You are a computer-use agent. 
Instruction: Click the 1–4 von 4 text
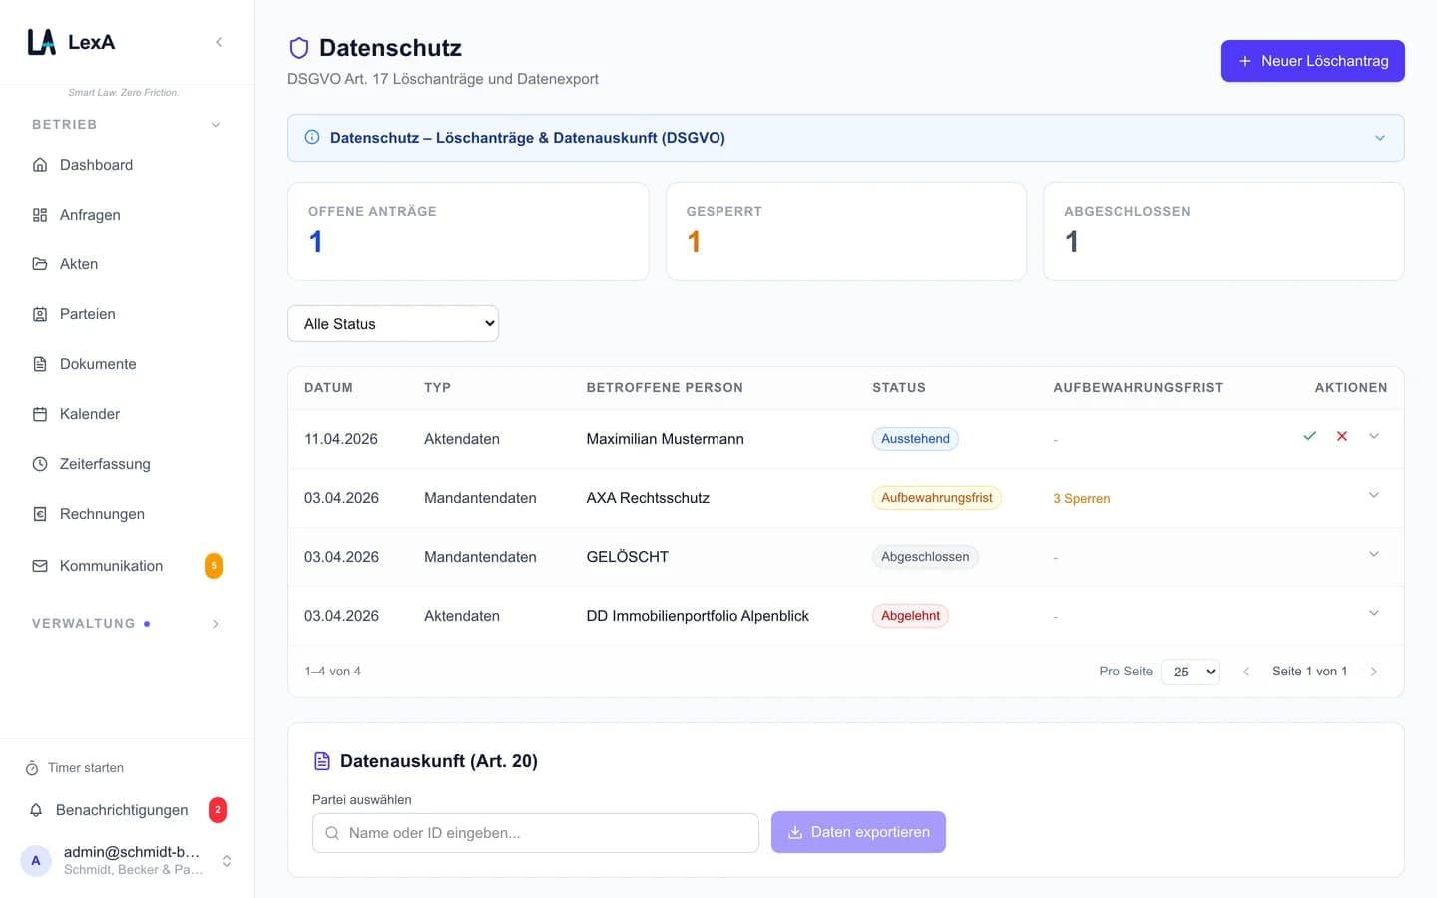tap(332, 672)
